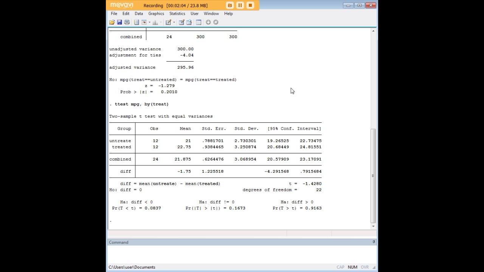Viewport: 484px width, 272px height.
Task: Click the command 'ttest mpg, by(treat)'
Action: (142, 104)
